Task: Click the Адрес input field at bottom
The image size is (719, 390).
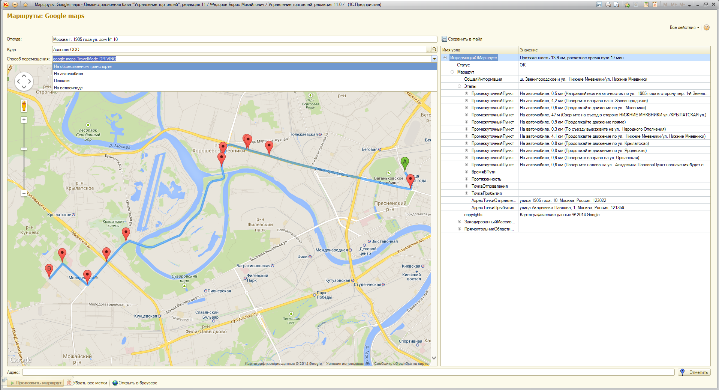Action: [x=348, y=372]
